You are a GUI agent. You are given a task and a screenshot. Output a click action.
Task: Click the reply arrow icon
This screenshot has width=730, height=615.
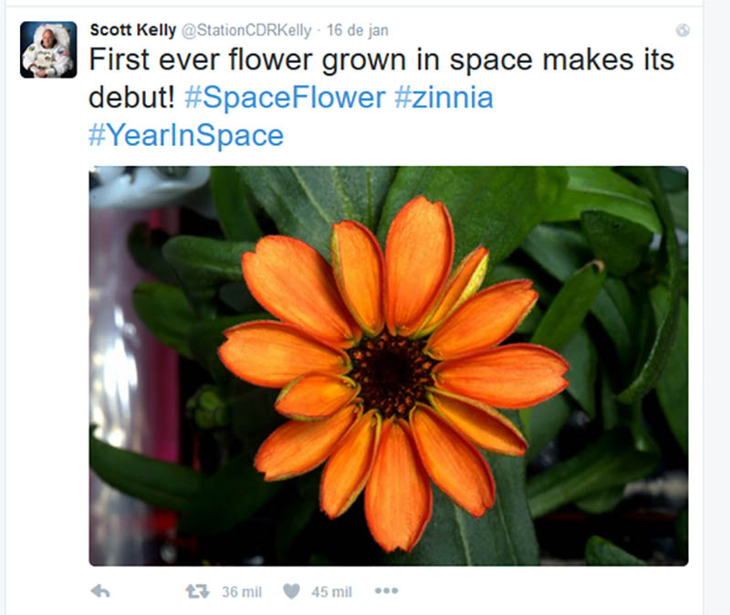100,591
